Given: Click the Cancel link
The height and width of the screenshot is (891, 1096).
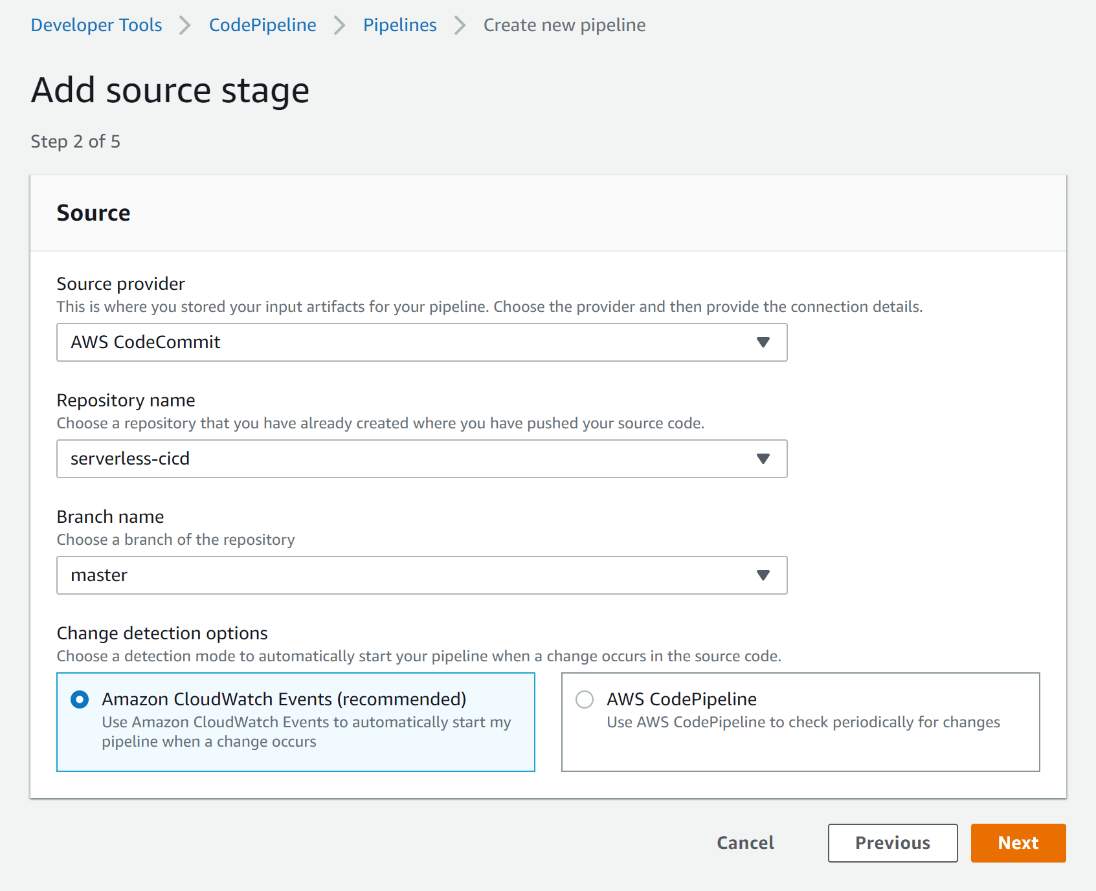Looking at the screenshot, I should pyautogui.click(x=744, y=843).
